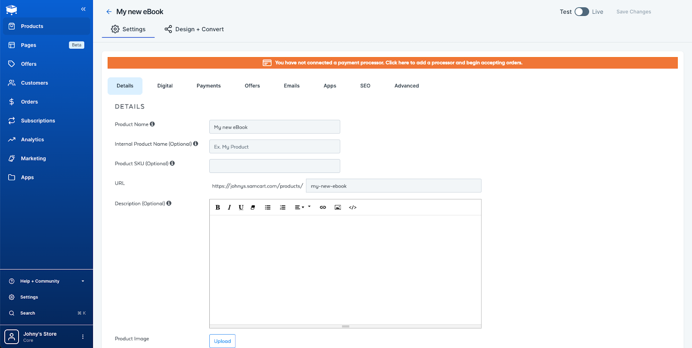This screenshot has width=692, height=348.
Task: Click the orange payment processor banner
Action: (393, 63)
